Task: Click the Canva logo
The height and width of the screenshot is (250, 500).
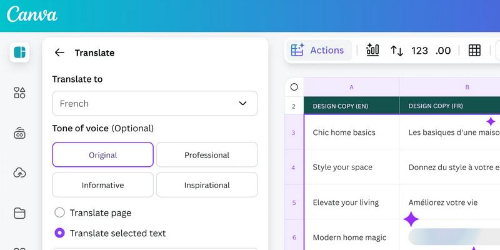Action: [32, 15]
